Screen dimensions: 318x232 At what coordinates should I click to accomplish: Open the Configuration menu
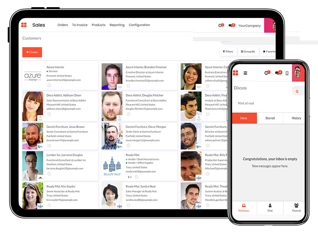click(x=140, y=25)
